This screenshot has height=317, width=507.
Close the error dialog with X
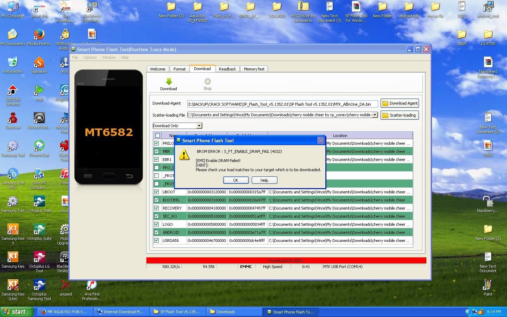click(x=321, y=141)
